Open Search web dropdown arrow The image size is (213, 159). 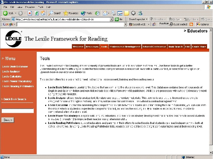coord(149,24)
